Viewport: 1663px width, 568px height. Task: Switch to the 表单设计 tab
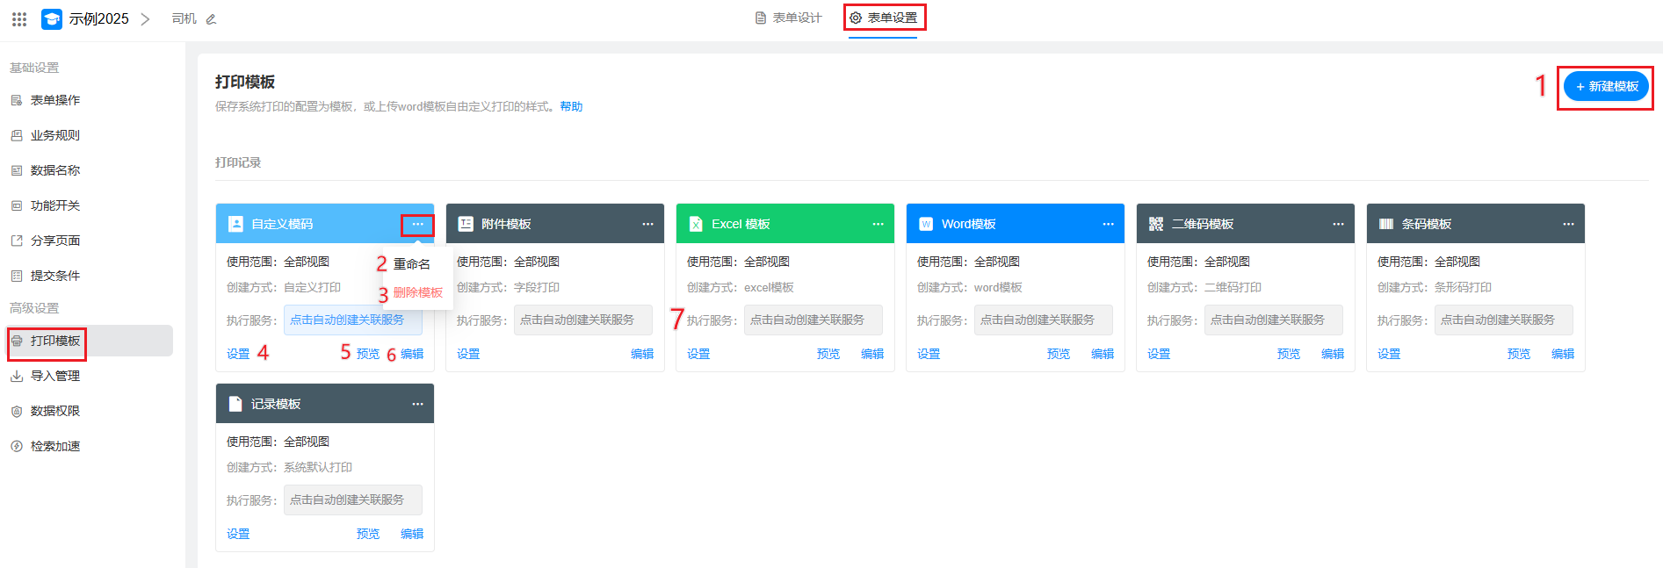(789, 18)
